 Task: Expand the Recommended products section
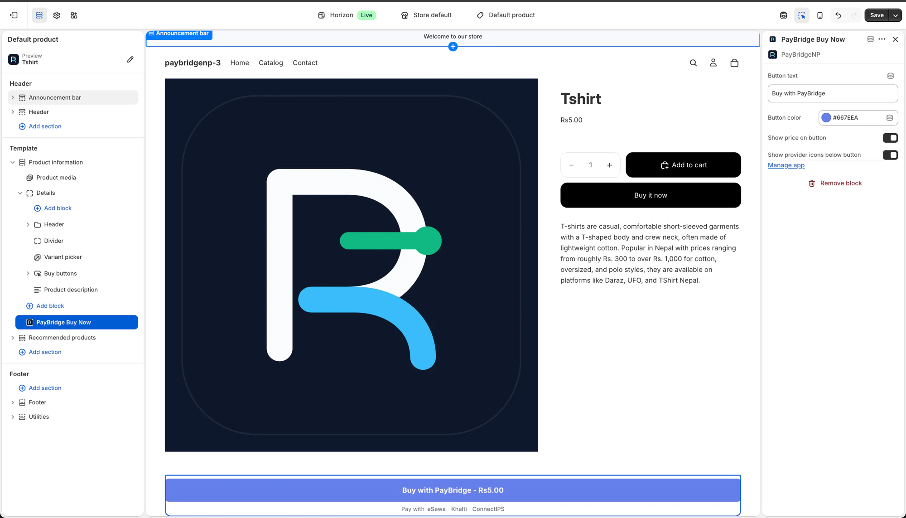(x=13, y=338)
